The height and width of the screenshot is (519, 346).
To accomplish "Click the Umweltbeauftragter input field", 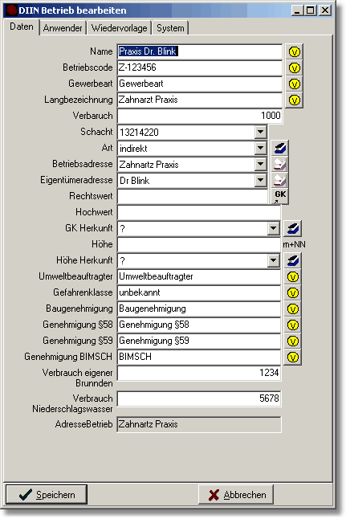I will [199, 276].
